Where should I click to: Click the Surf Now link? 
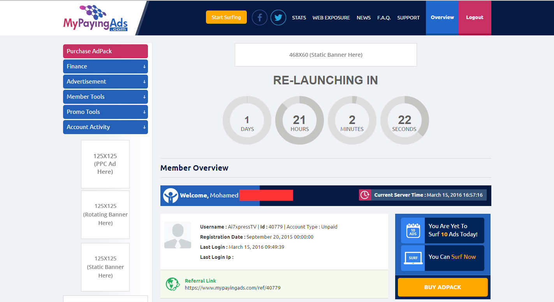click(463, 257)
